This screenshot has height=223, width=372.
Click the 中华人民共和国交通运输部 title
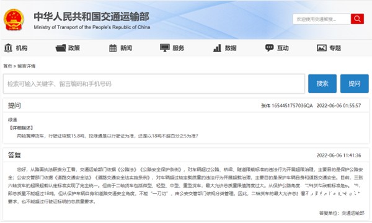pyautogui.click(x=92, y=16)
